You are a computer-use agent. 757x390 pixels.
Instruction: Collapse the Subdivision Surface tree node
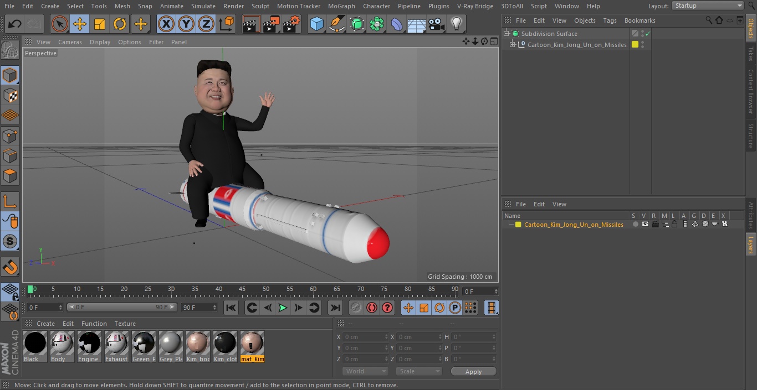tap(506, 34)
